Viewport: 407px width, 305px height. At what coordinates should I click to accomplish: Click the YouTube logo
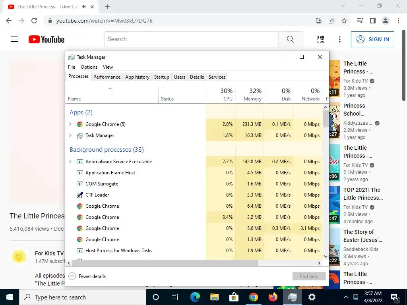click(47, 39)
